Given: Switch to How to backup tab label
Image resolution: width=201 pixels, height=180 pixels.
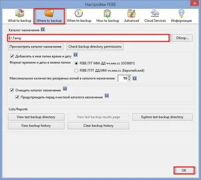Looking at the screenshot, I should coord(107,21).
